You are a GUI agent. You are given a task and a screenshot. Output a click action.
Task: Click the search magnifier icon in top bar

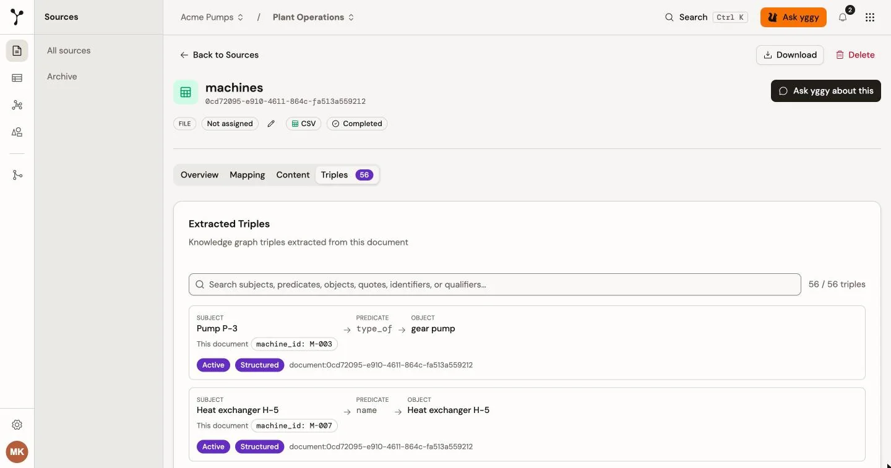[x=669, y=17]
